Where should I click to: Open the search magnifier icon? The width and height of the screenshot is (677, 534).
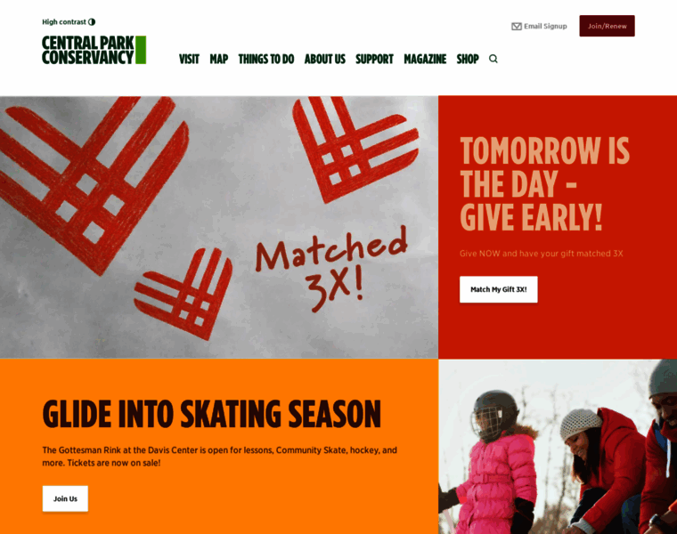493,59
